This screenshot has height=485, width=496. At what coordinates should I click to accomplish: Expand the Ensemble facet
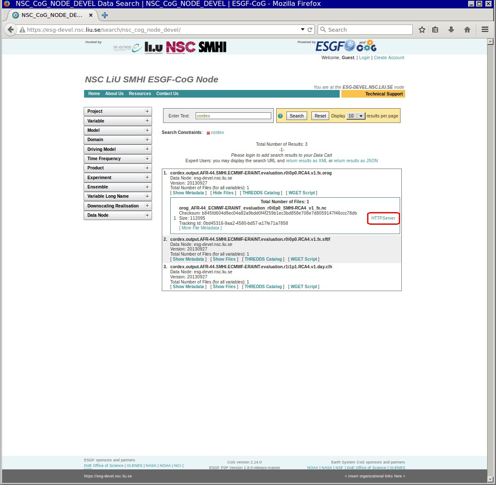147,187
